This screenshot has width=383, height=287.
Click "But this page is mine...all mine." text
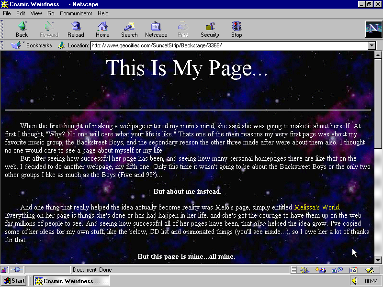(187, 256)
